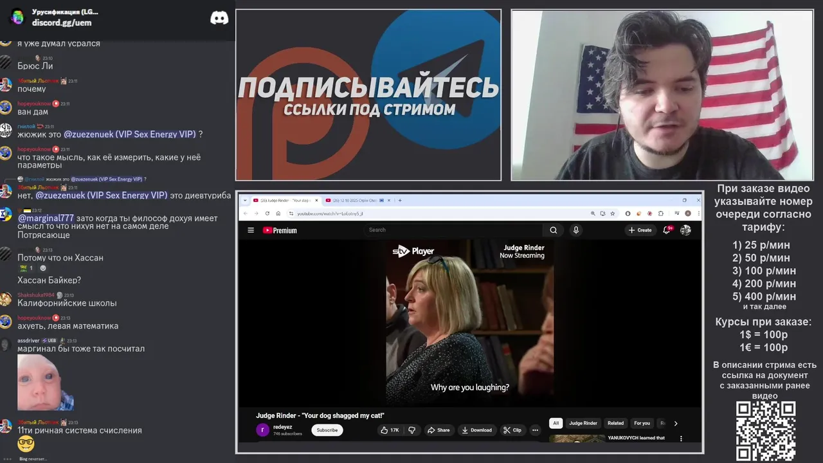Open the browser profile avatar
823x463 pixels.
[688, 213]
